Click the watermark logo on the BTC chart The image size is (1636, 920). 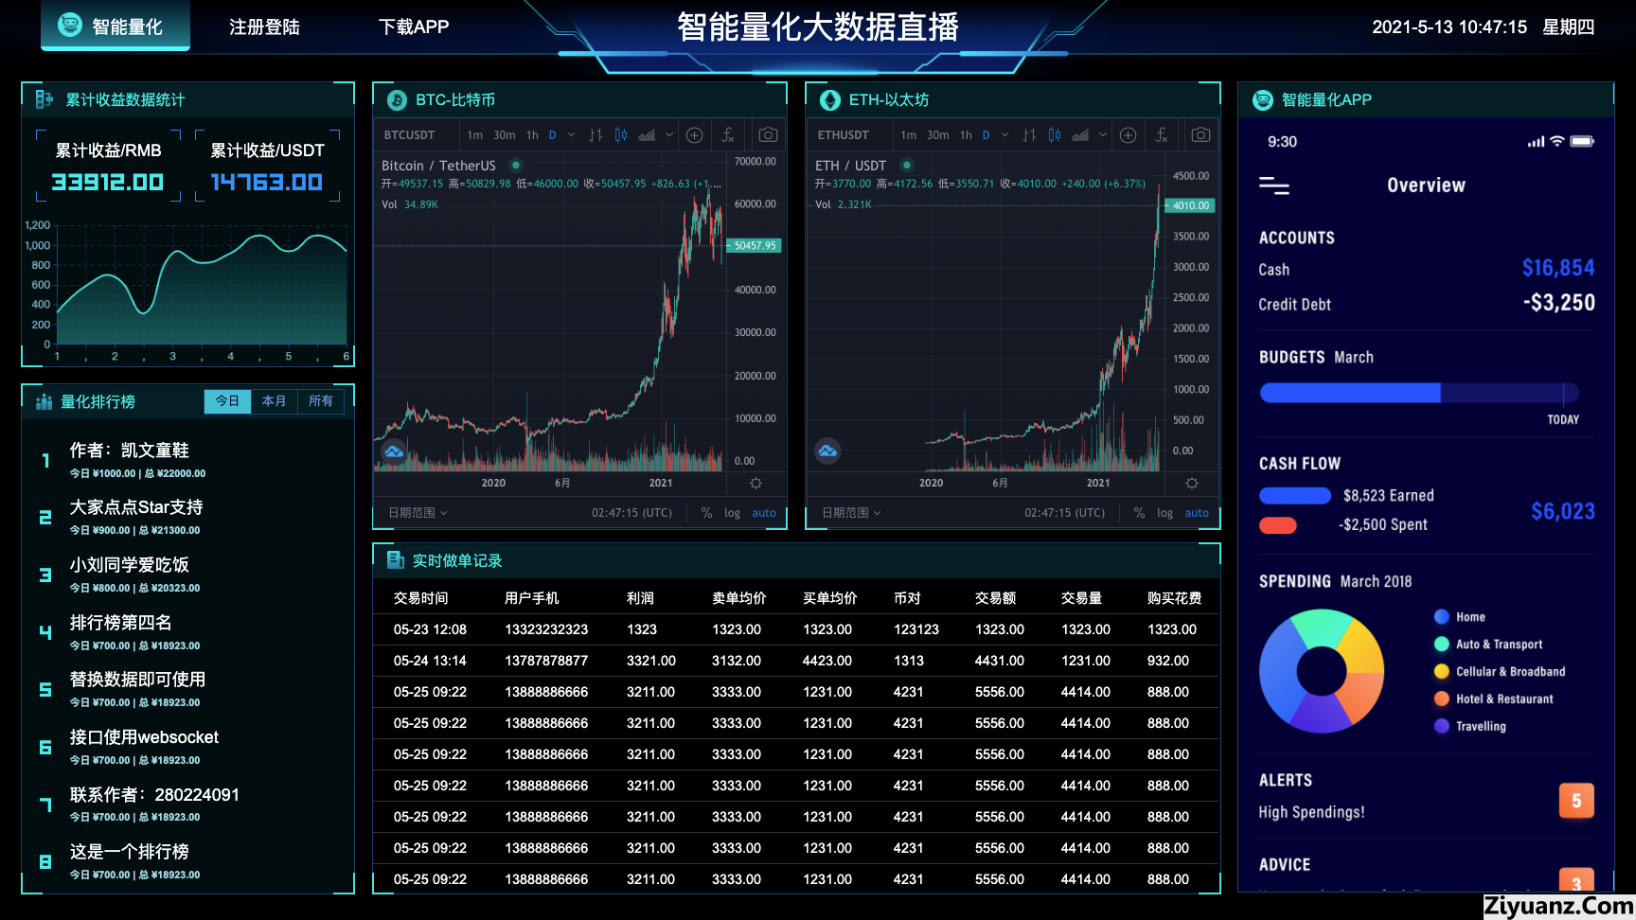(x=394, y=452)
